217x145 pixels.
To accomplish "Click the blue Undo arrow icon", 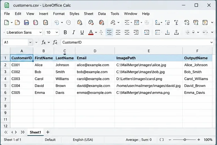I will tap(57, 22).
